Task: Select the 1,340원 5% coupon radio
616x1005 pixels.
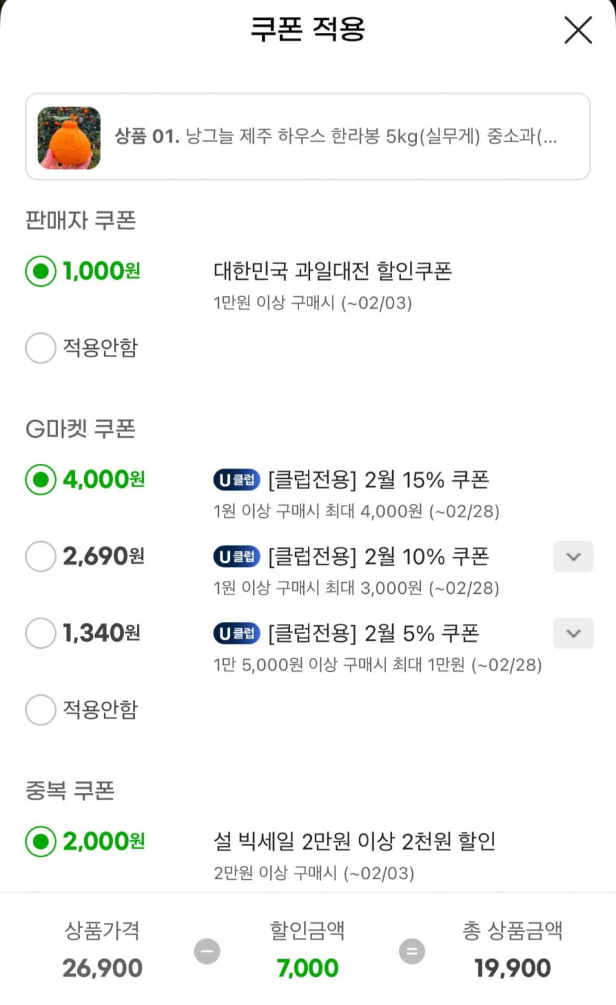Action: pos(40,633)
